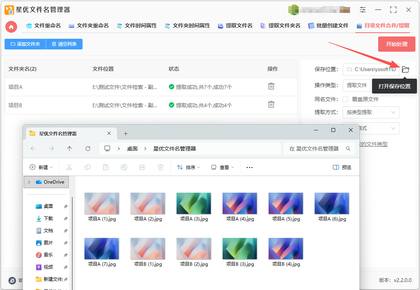Open the settings sliders icon in title bar
Viewport: 420px width, 290px height.
(363, 10)
